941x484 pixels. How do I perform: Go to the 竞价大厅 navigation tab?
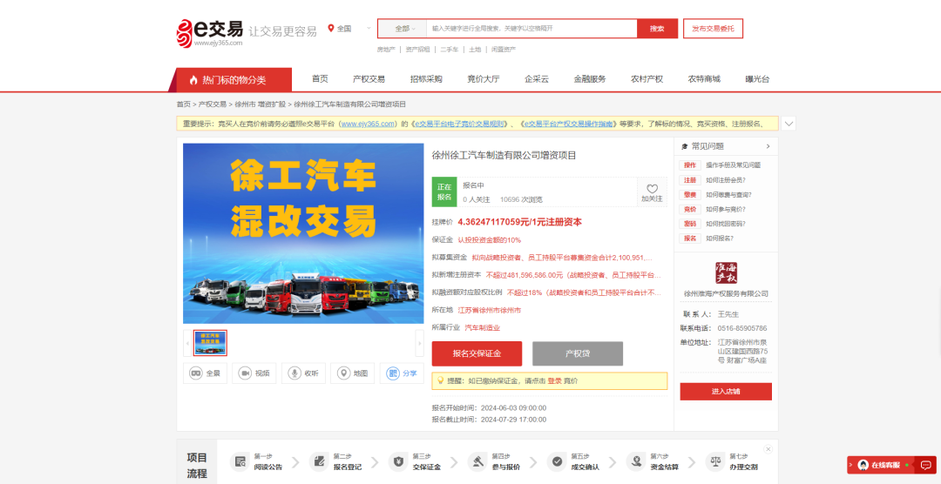tap(483, 79)
